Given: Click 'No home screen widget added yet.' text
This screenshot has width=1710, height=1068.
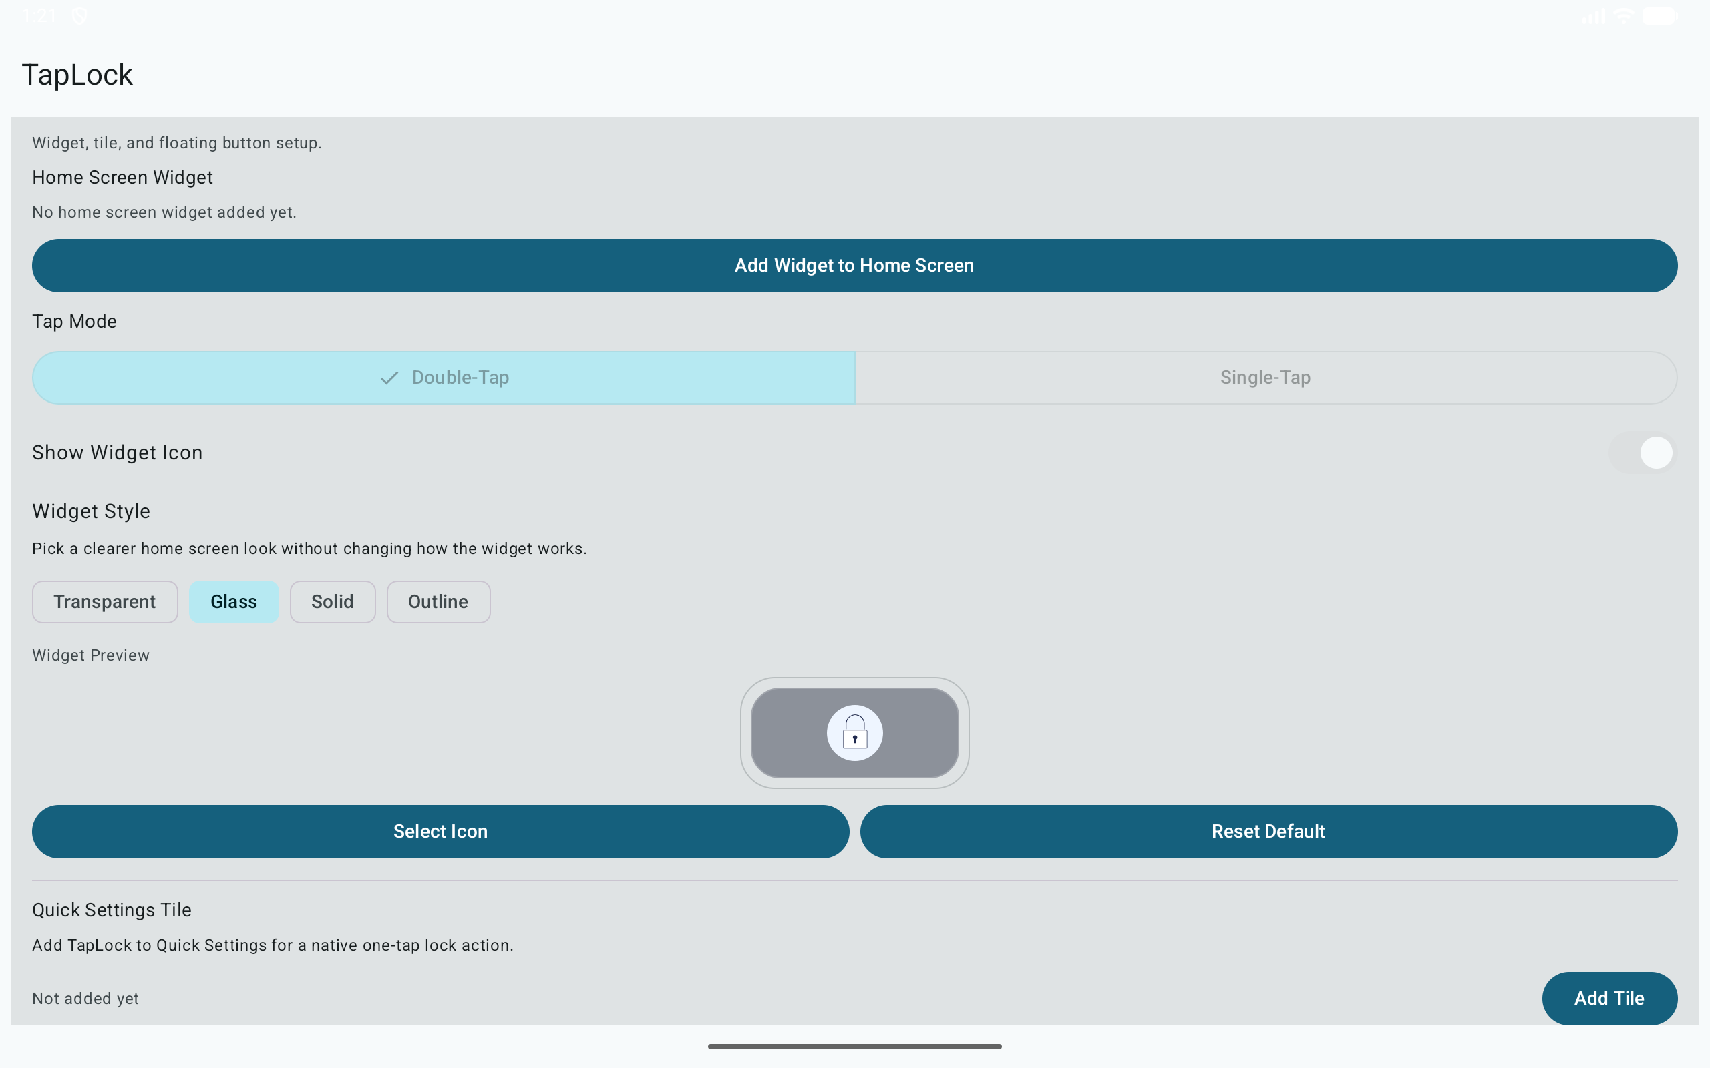Looking at the screenshot, I should point(164,213).
